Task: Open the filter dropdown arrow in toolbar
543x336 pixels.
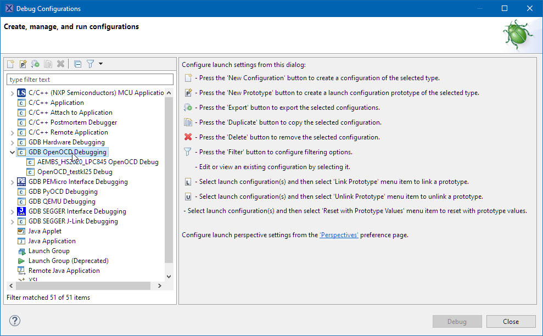Action: coord(100,64)
